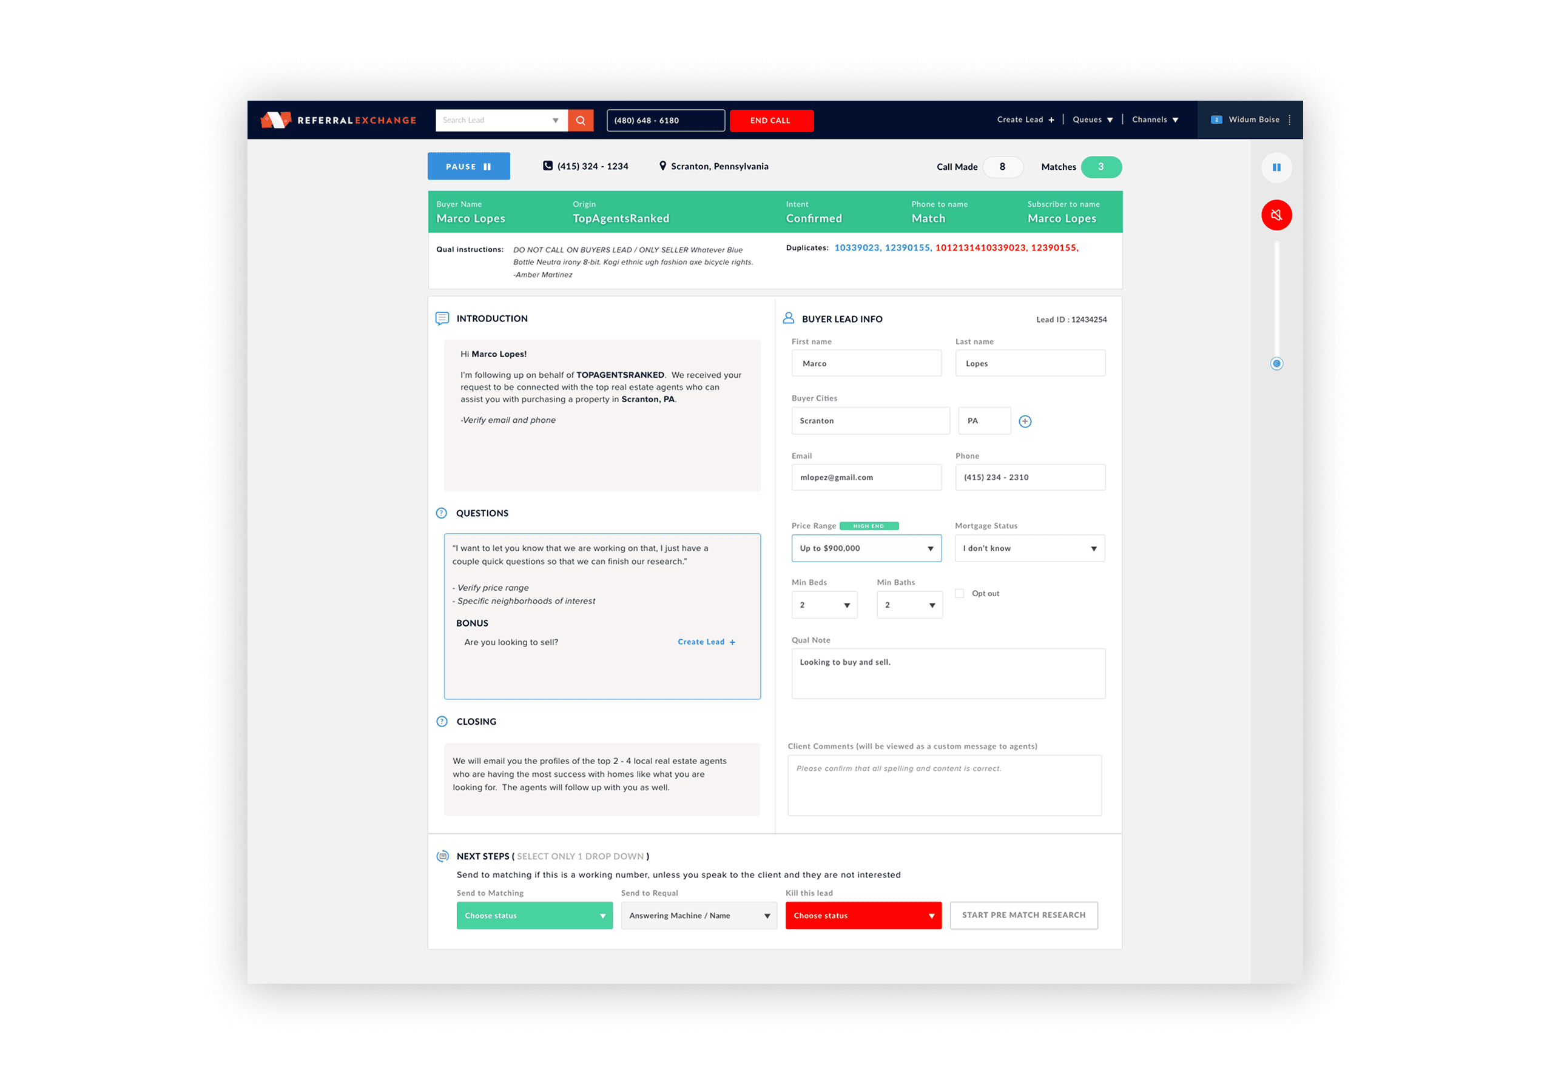
Task: Add another buyer city with plus icon
Action: (1025, 422)
